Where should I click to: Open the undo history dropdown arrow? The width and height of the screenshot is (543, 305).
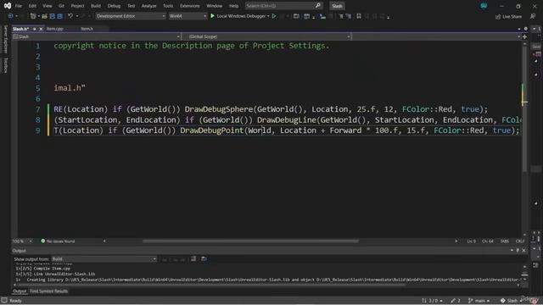(x=77, y=16)
